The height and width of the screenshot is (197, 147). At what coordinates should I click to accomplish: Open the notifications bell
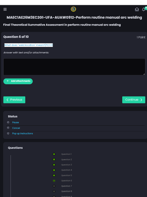click(x=143, y=9)
